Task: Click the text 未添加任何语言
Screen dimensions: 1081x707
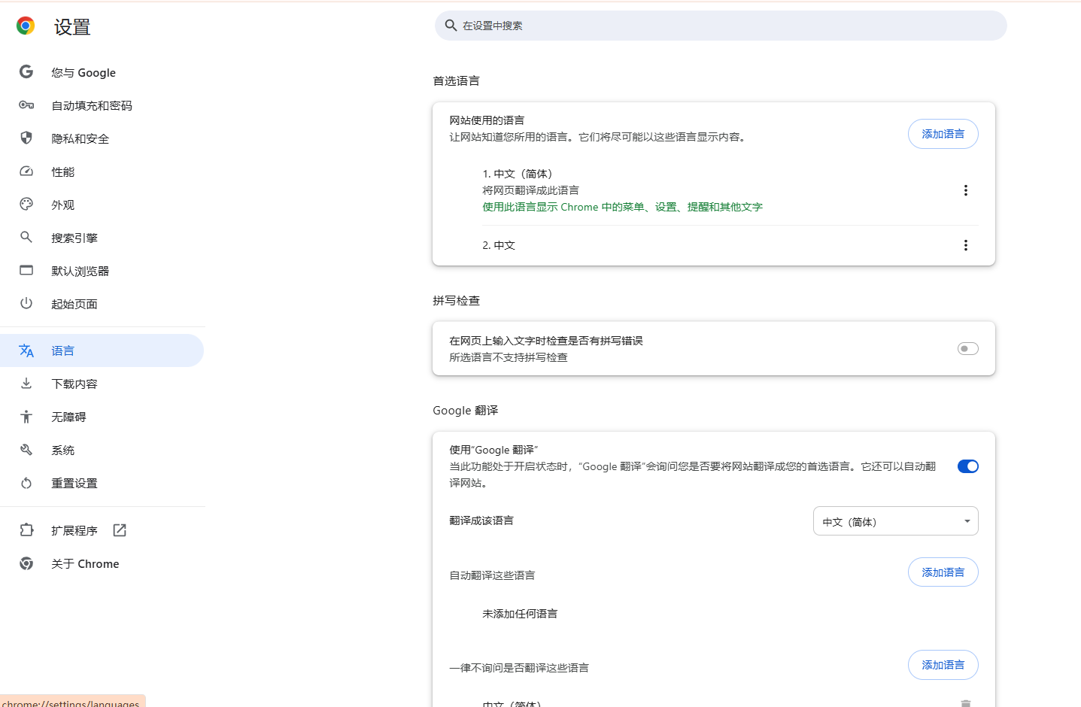Action: tap(520, 614)
